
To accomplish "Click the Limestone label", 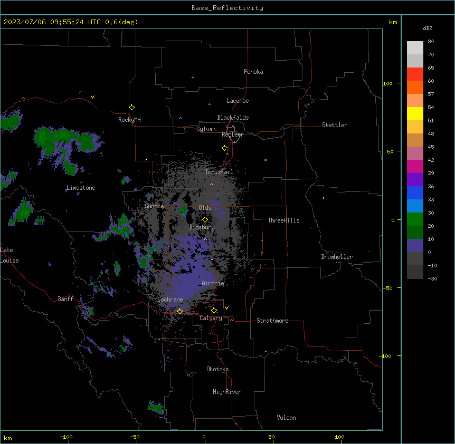I will [81, 188].
